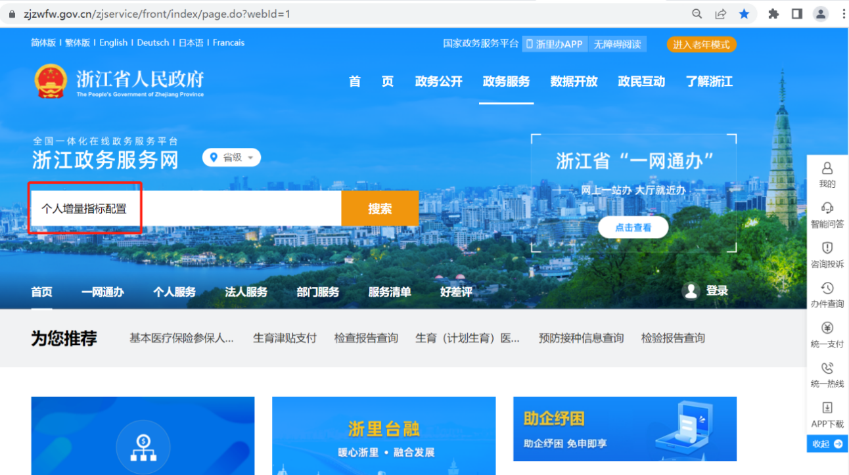This screenshot has height=475, width=849.
Task: Click the APP下载 download icon
Action: point(827,408)
